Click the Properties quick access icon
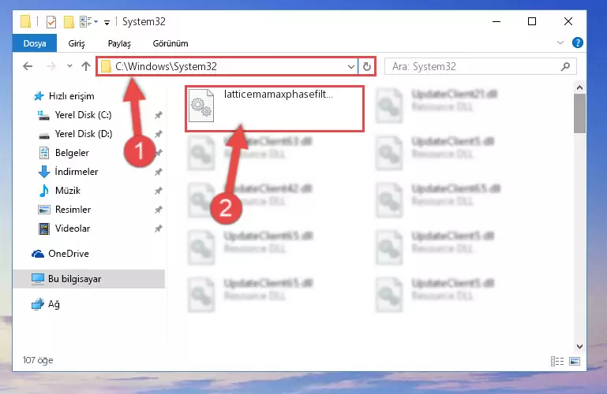607x394 pixels. [51, 22]
